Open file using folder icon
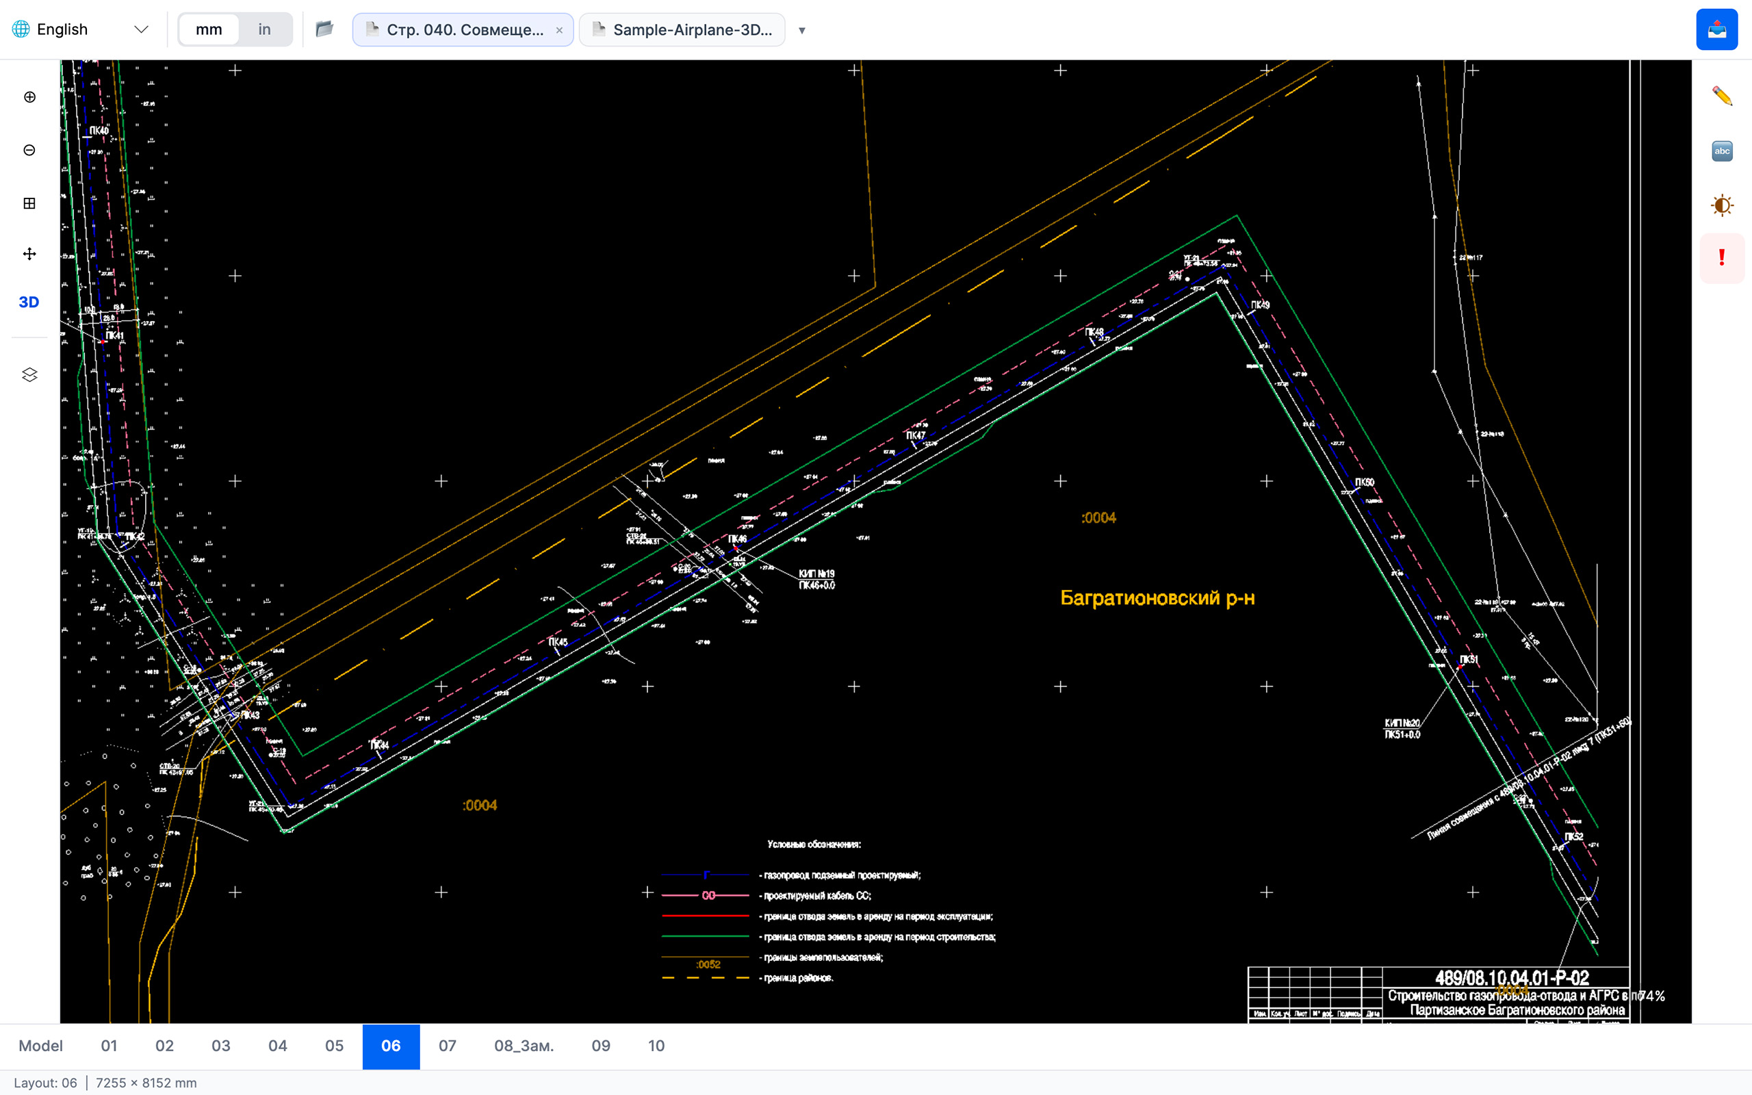 click(324, 29)
